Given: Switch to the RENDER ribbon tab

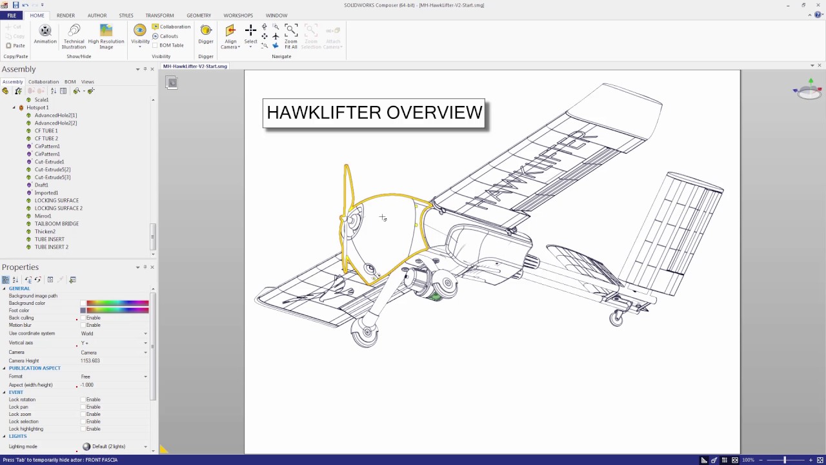Looking at the screenshot, I should 65,15.
